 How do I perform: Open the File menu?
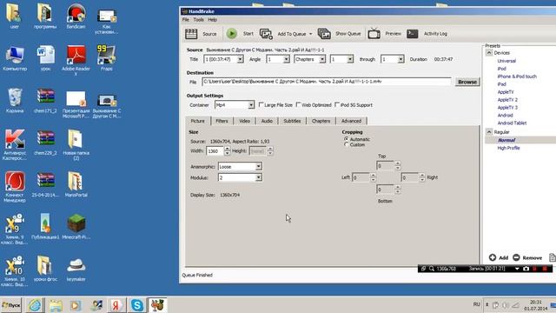coord(186,20)
